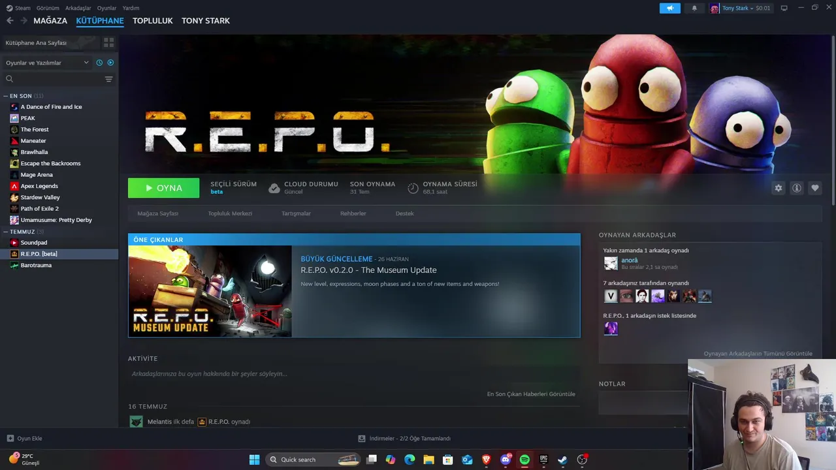The height and width of the screenshot is (470, 836).
Task: Open Brave browser from taskbar
Action: pyautogui.click(x=486, y=460)
